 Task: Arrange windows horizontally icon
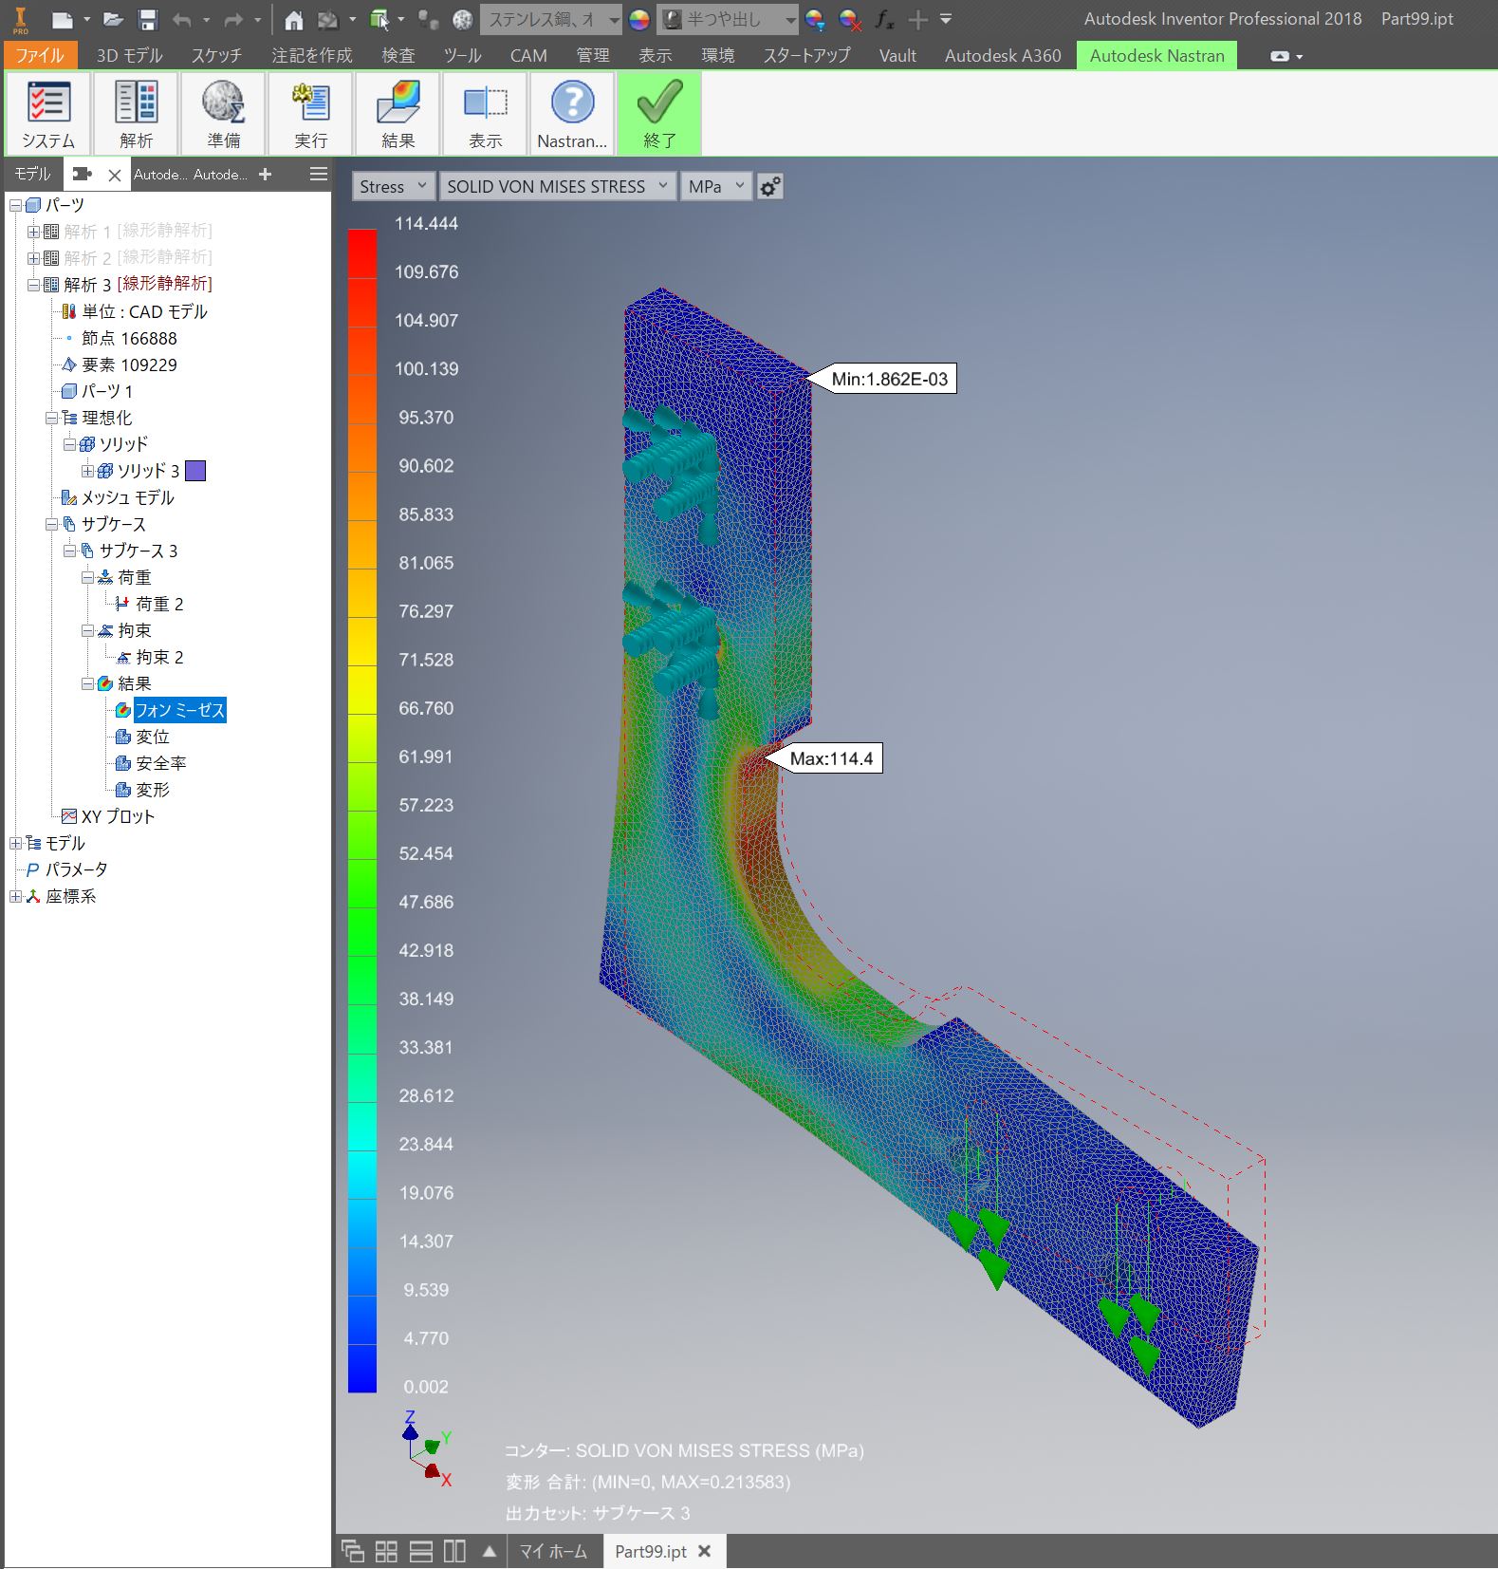click(421, 1551)
